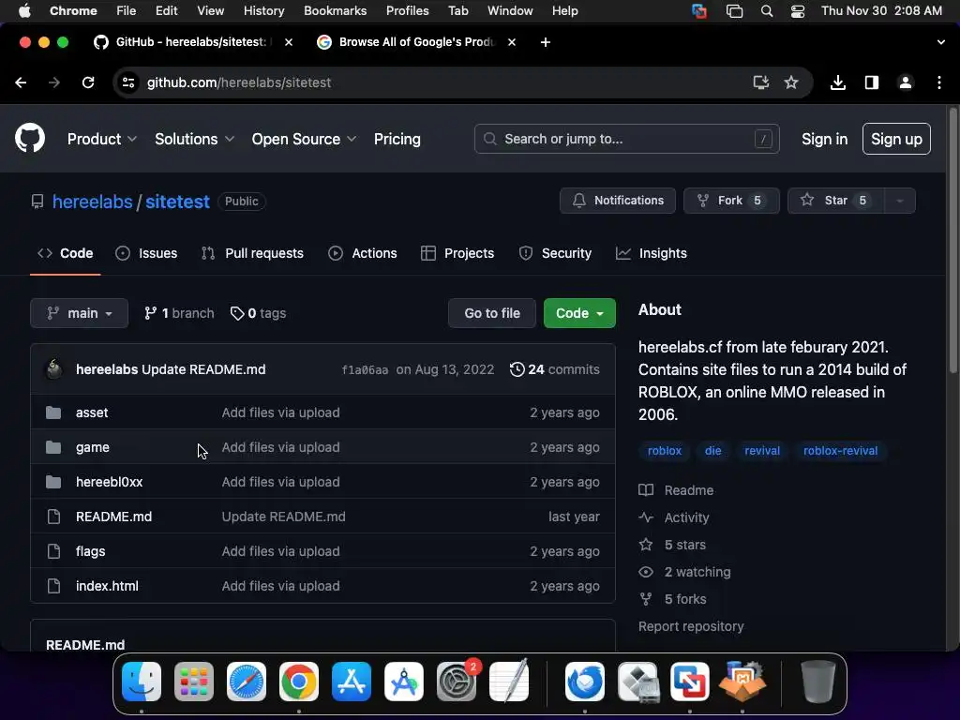Click the die topic tag
The width and height of the screenshot is (960, 720).
click(x=712, y=451)
